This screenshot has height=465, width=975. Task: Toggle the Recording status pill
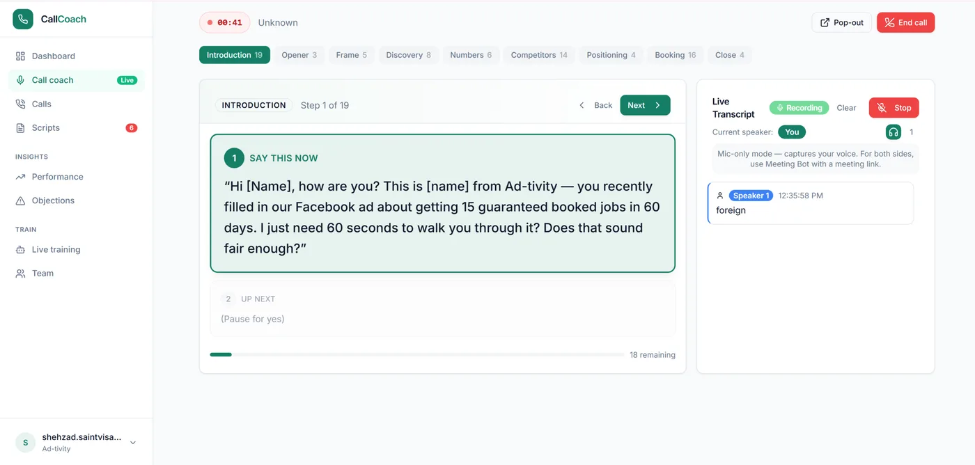(x=799, y=108)
